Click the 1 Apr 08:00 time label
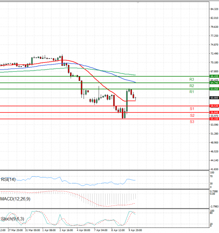Viewport: 219px width, 233px height. [x=49, y=230]
